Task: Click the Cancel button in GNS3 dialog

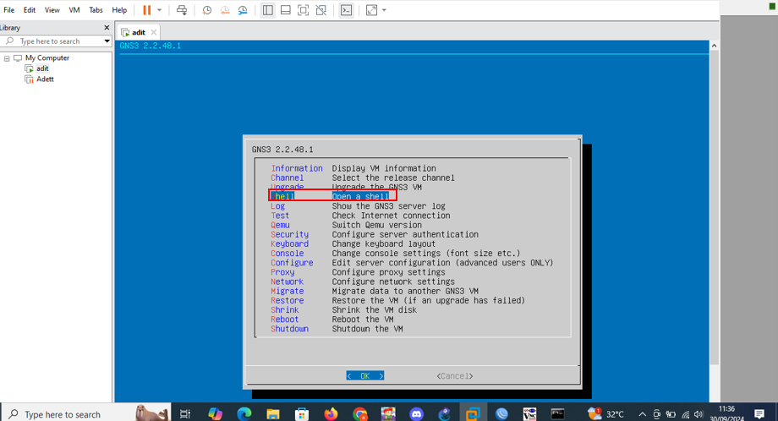Action: [454, 376]
